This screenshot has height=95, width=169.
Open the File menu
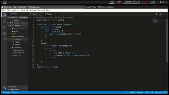click(x=3, y=10)
